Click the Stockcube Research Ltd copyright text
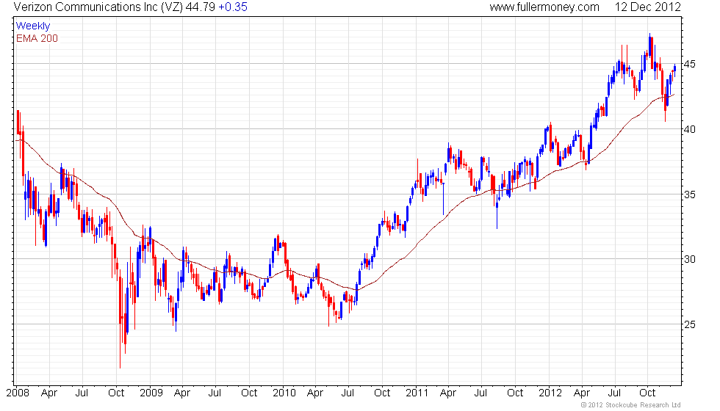720x411 pixels. click(630, 404)
